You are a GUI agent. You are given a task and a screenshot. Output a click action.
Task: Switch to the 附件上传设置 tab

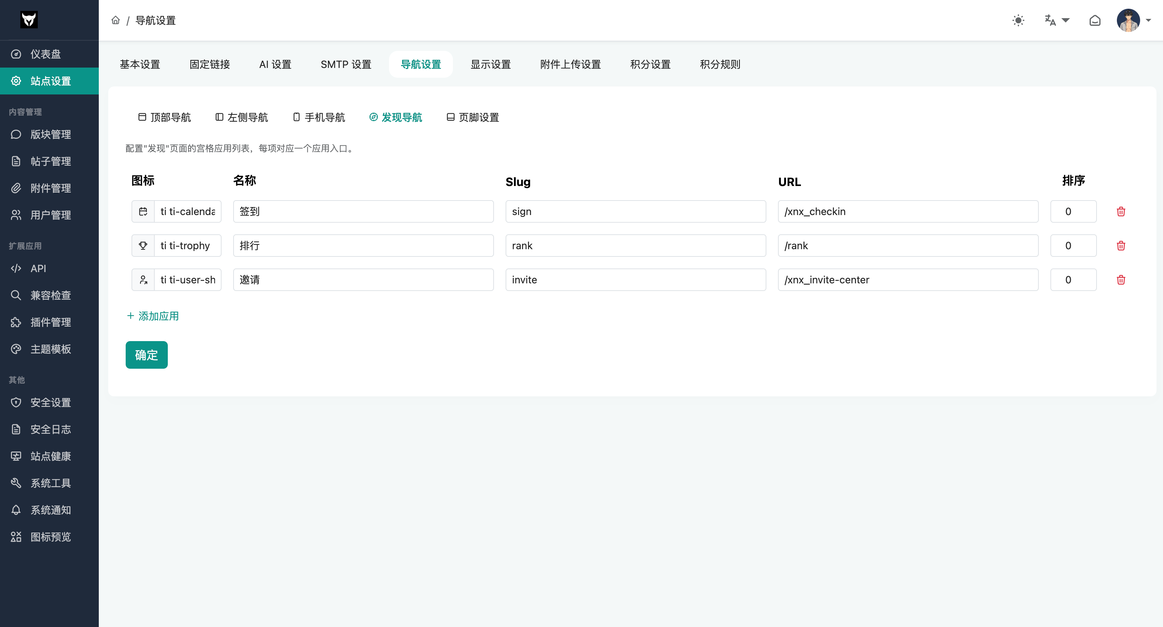pos(571,65)
